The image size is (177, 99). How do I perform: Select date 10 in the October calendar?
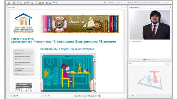[x=26, y=91]
